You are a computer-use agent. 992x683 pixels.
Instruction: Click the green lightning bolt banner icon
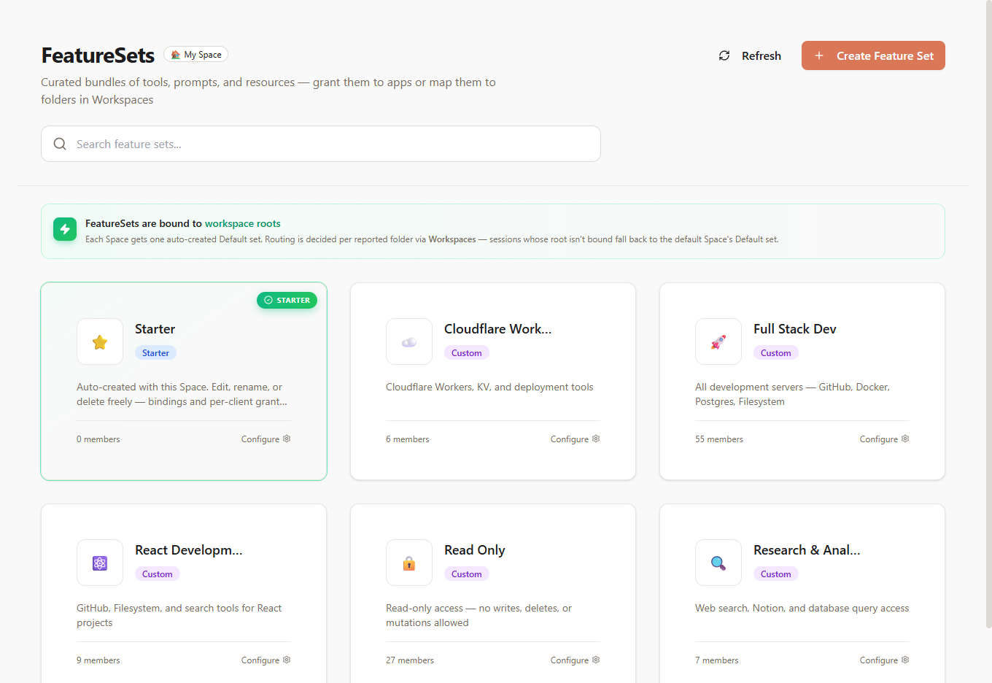65,229
